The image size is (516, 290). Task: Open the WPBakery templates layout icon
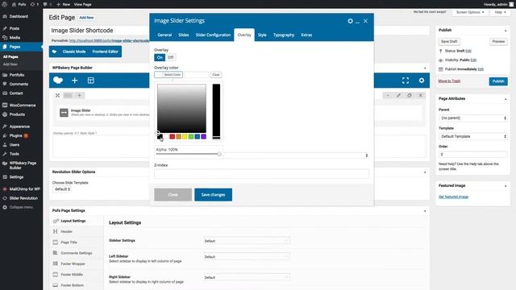point(91,81)
